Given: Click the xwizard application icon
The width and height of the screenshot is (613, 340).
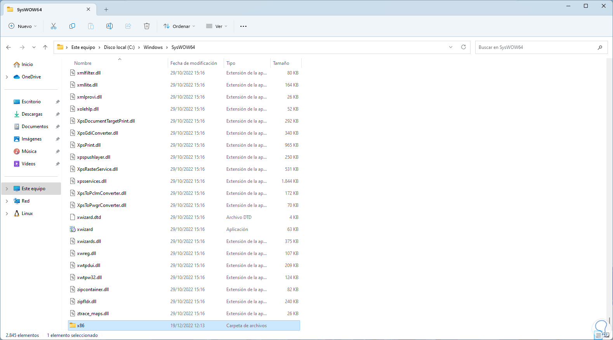Looking at the screenshot, I should point(73,229).
